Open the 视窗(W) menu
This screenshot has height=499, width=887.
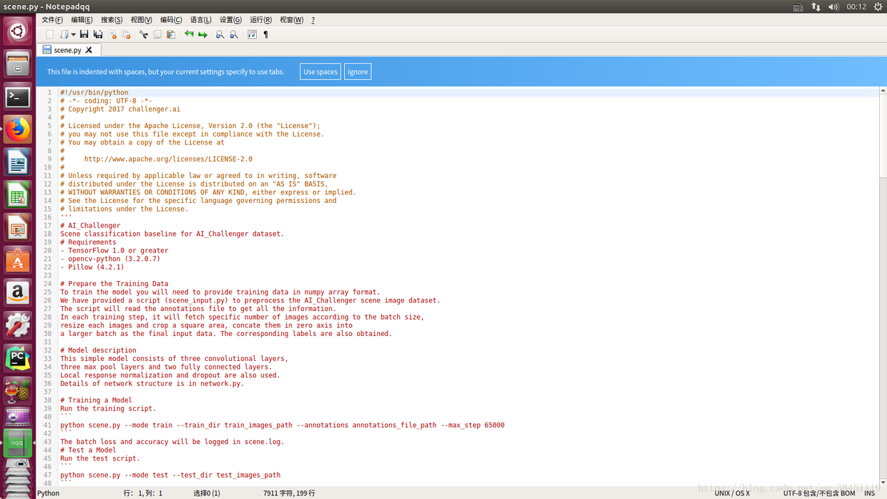click(x=291, y=20)
